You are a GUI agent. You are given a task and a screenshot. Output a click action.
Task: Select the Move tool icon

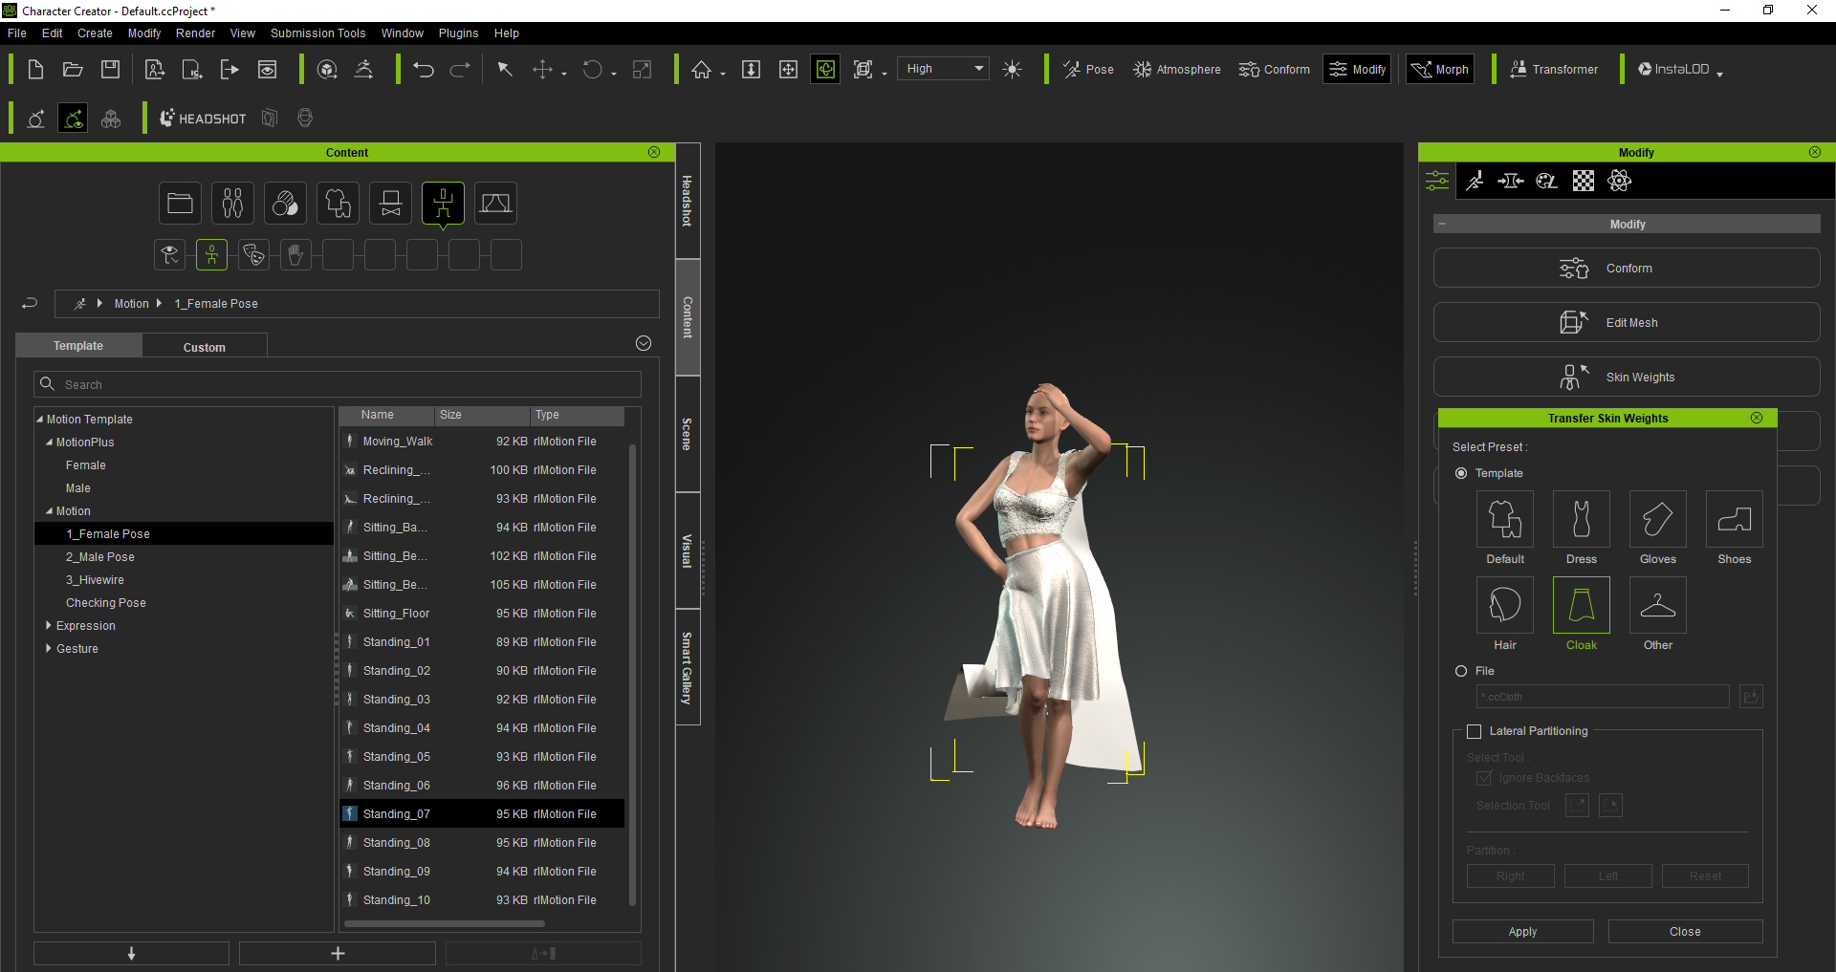tap(542, 69)
